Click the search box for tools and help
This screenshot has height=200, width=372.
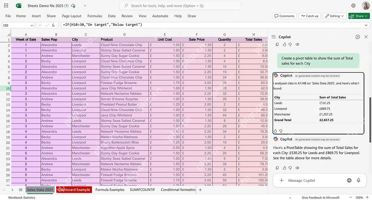(180, 6)
